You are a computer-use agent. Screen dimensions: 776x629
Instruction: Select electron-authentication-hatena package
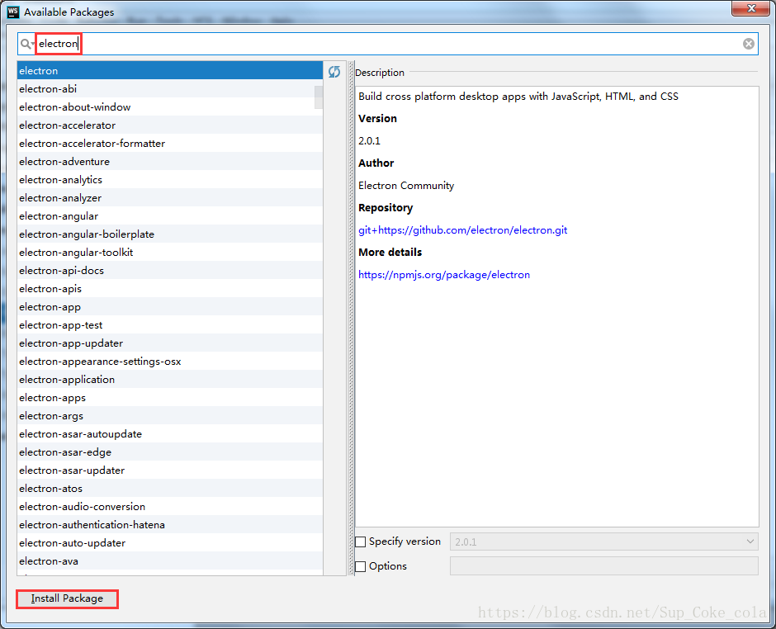tap(170, 524)
